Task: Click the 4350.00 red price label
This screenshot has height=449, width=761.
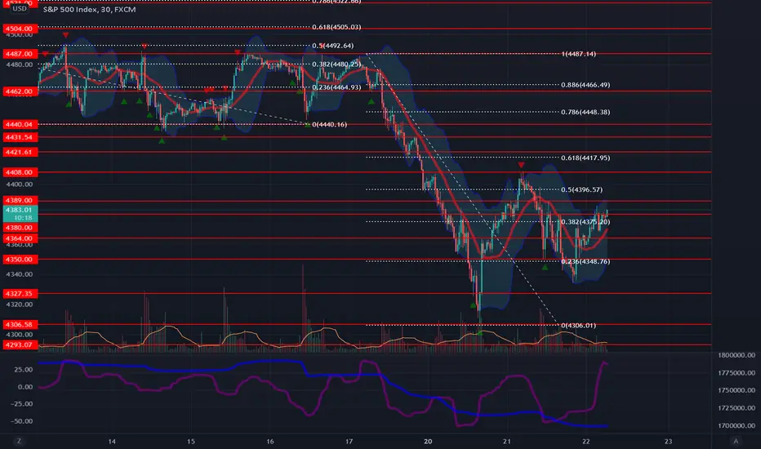Action: click(x=20, y=260)
